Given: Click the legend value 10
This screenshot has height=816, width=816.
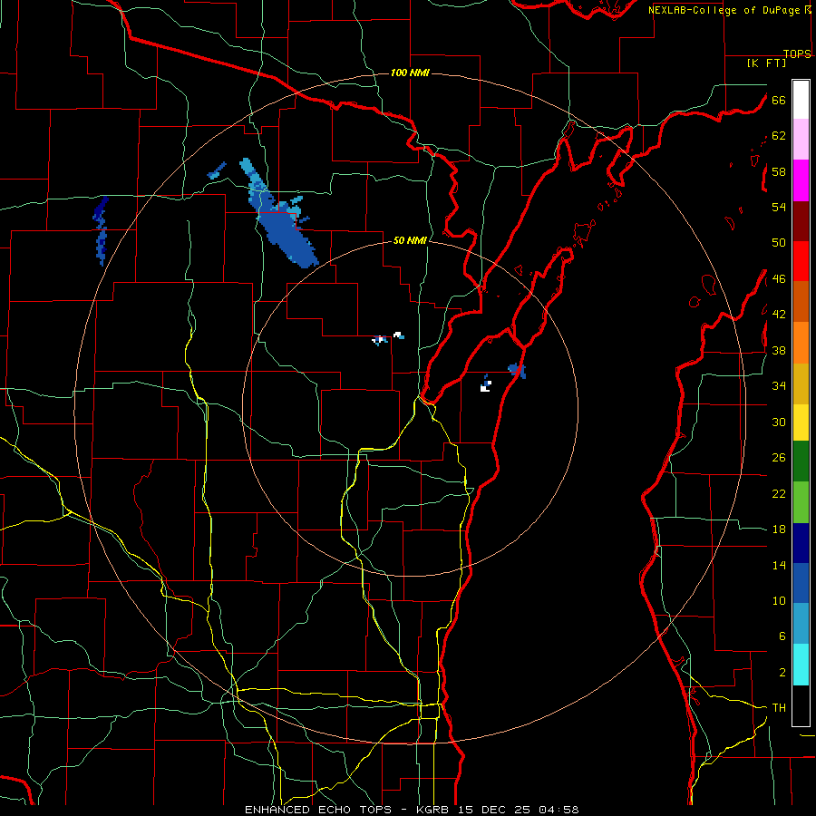Looking at the screenshot, I should (x=779, y=601).
